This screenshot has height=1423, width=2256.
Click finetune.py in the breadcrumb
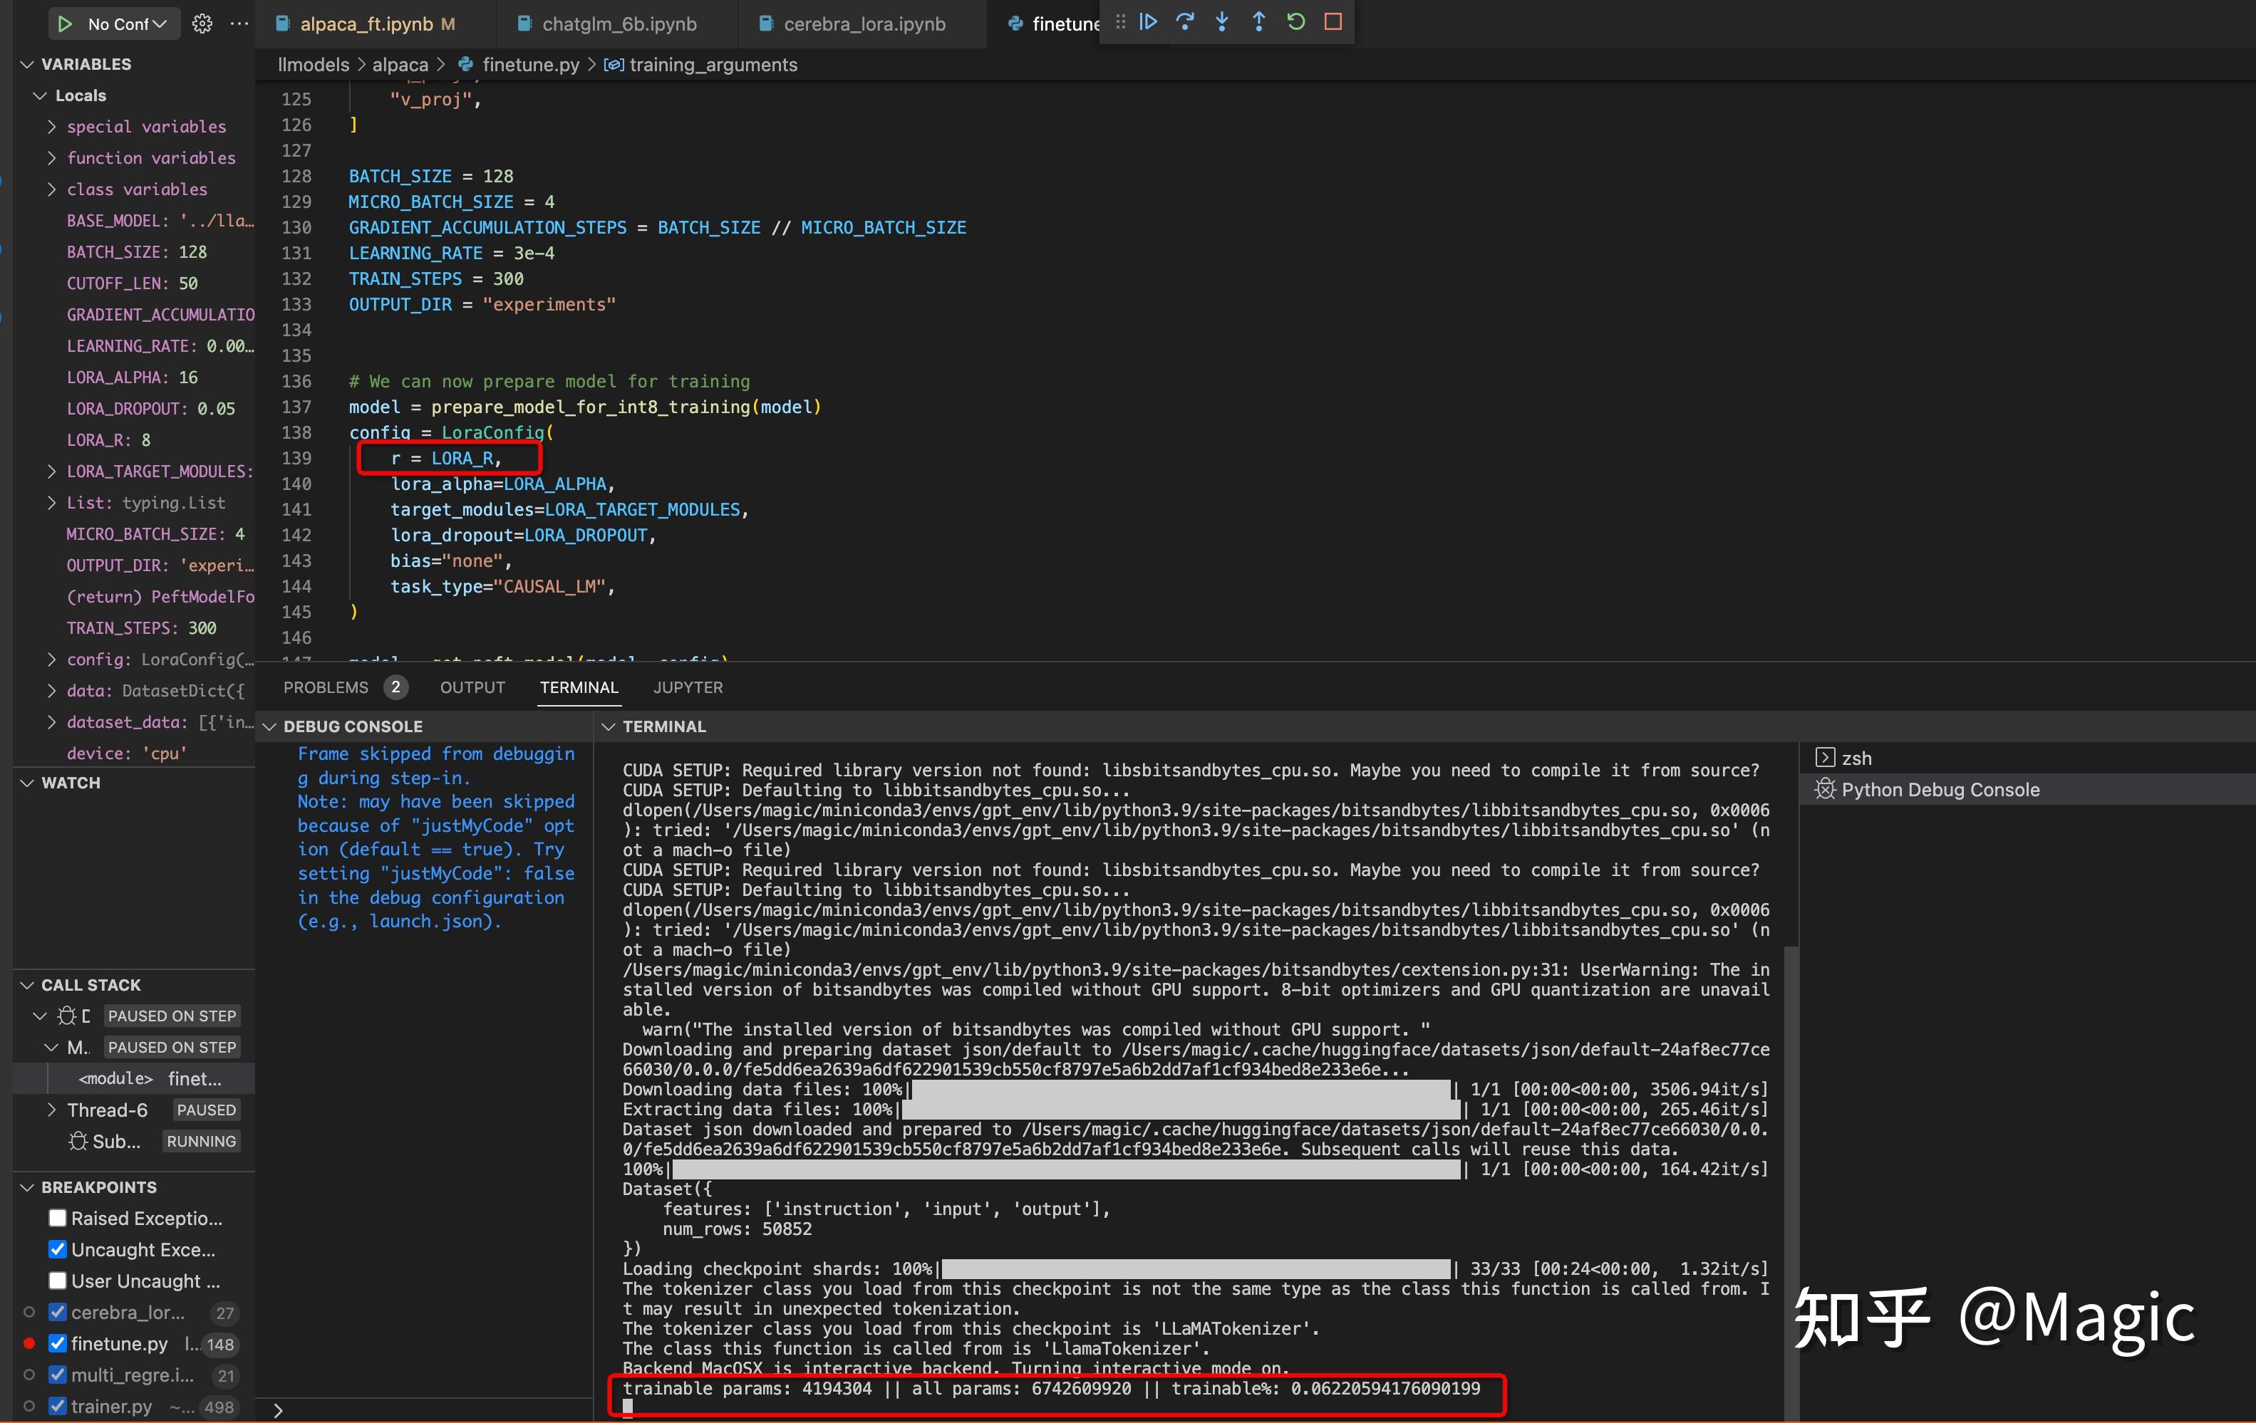530,65
